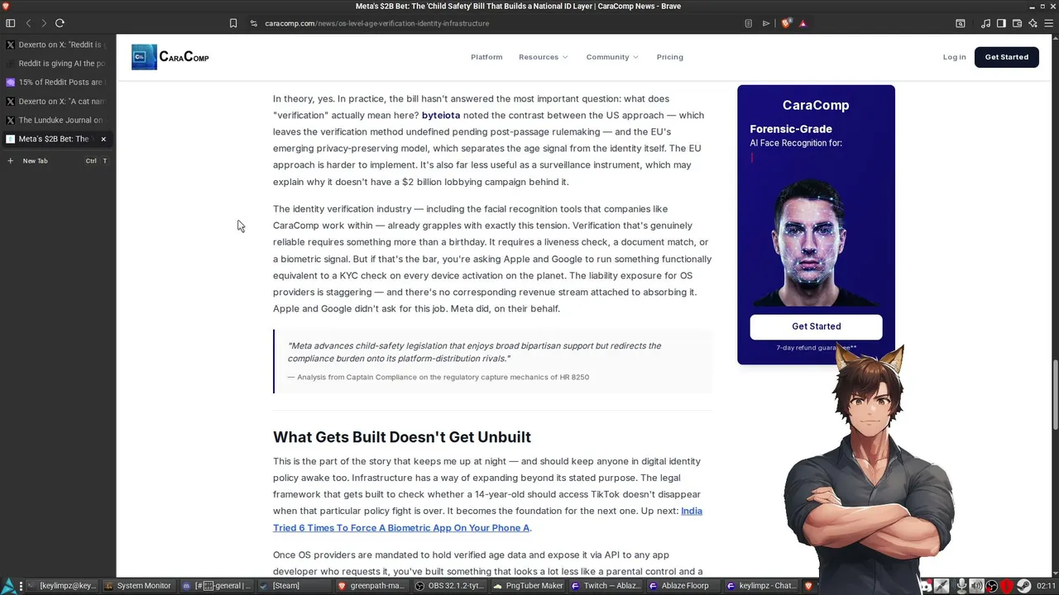Switch to 'The Lunduke Journal on' tab
1059x595 pixels.
pyautogui.click(x=56, y=121)
